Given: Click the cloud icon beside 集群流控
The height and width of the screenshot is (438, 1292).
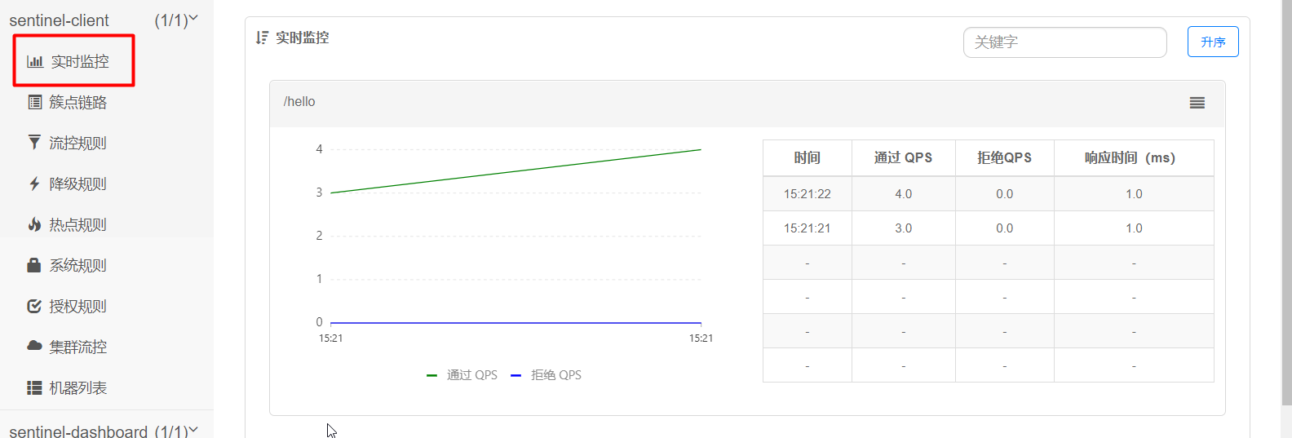Looking at the screenshot, I should click(34, 346).
